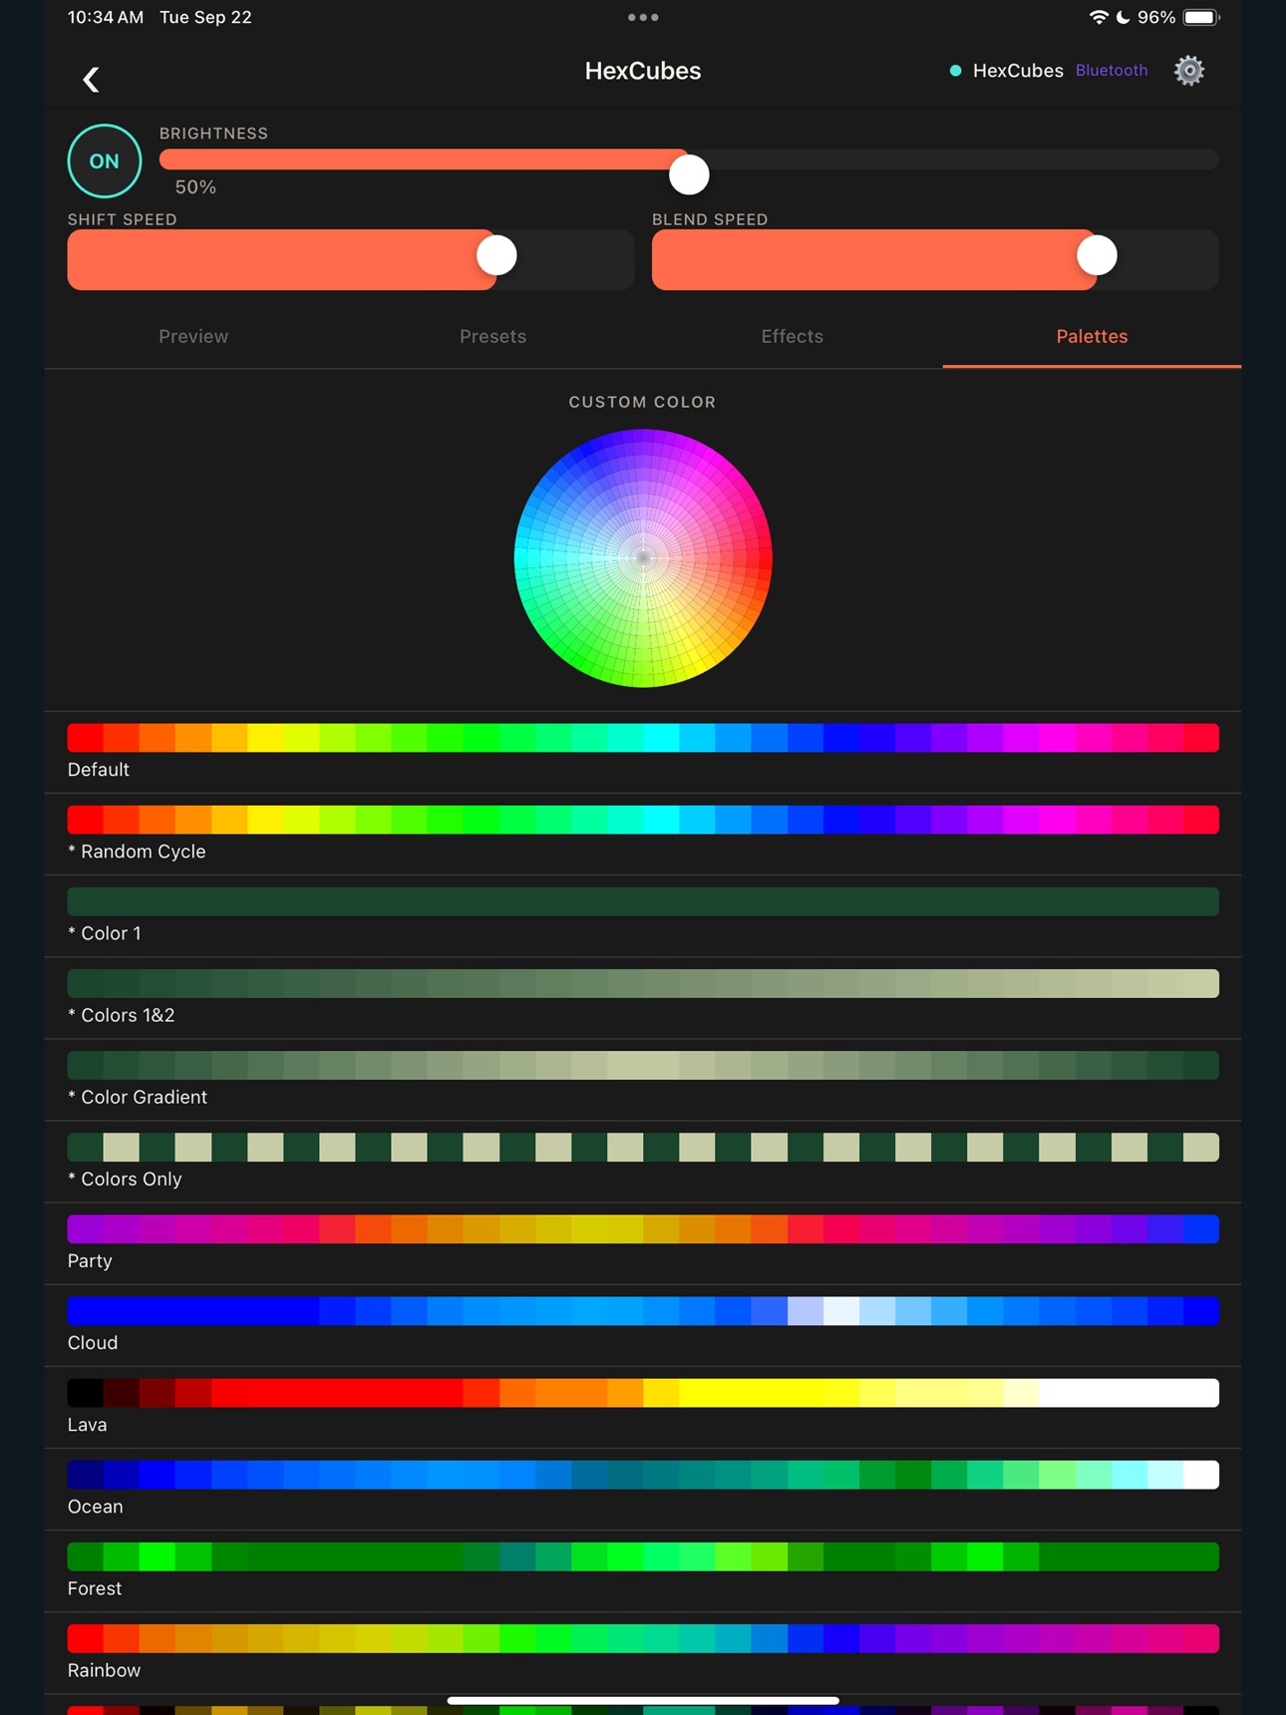This screenshot has width=1286, height=1715.
Task: Click the Shift Speed slider knob
Action: pyautogui.click(x=496, y=256)
